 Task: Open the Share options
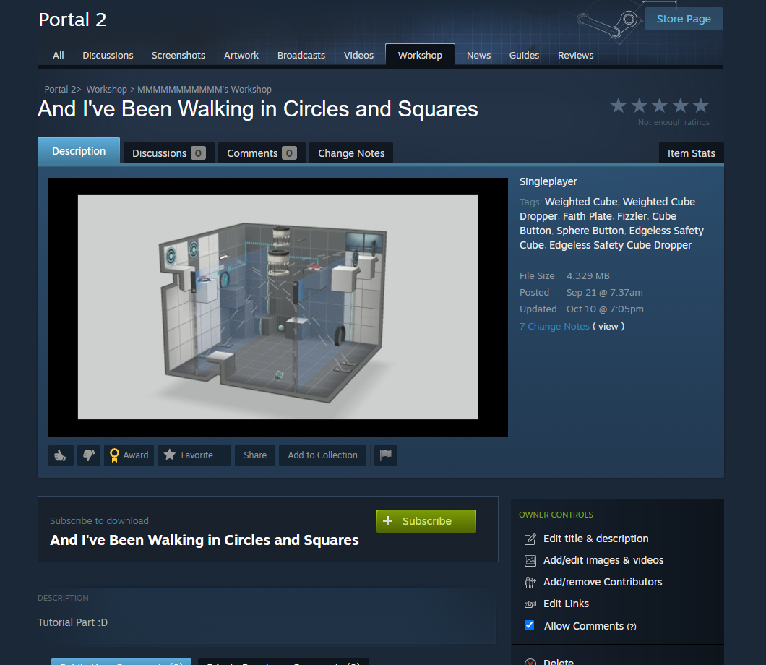point(254,455)
